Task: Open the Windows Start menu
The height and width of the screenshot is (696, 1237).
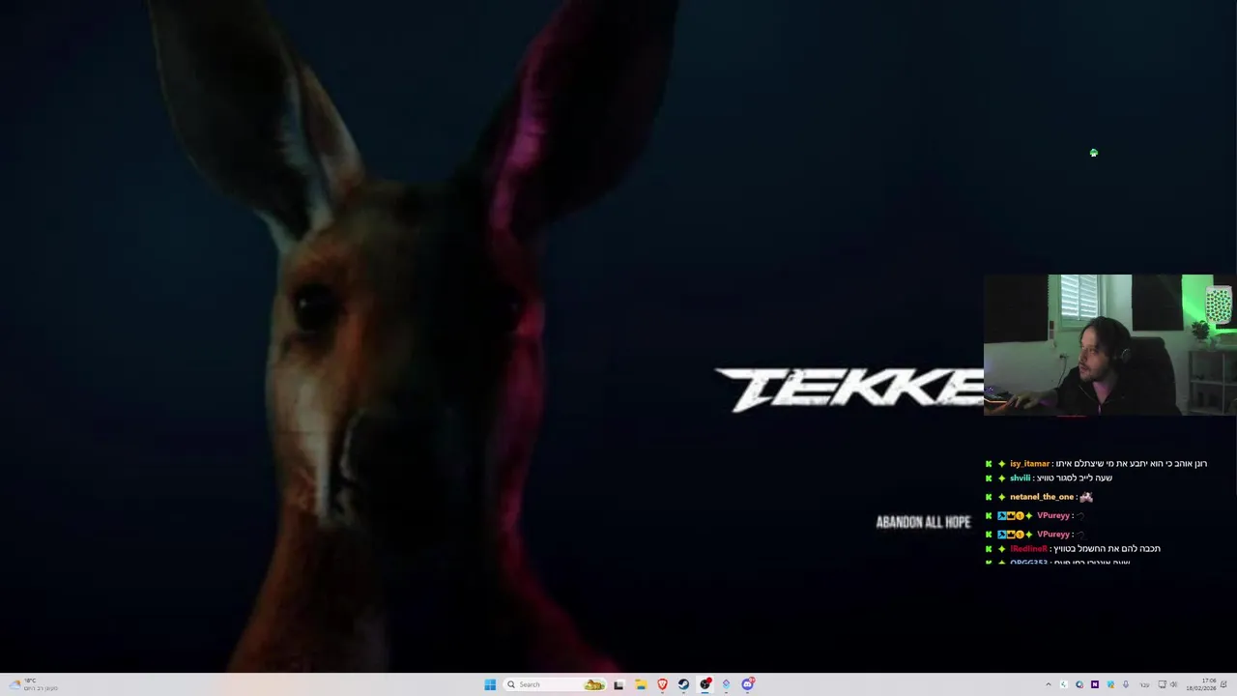Action: 490,684
